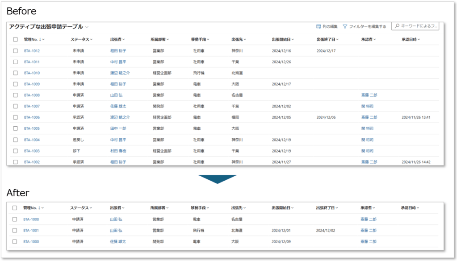Check the BTA-1000 row checkbox in After table
The width and height of the screenshot is (457, 261).
15,241
